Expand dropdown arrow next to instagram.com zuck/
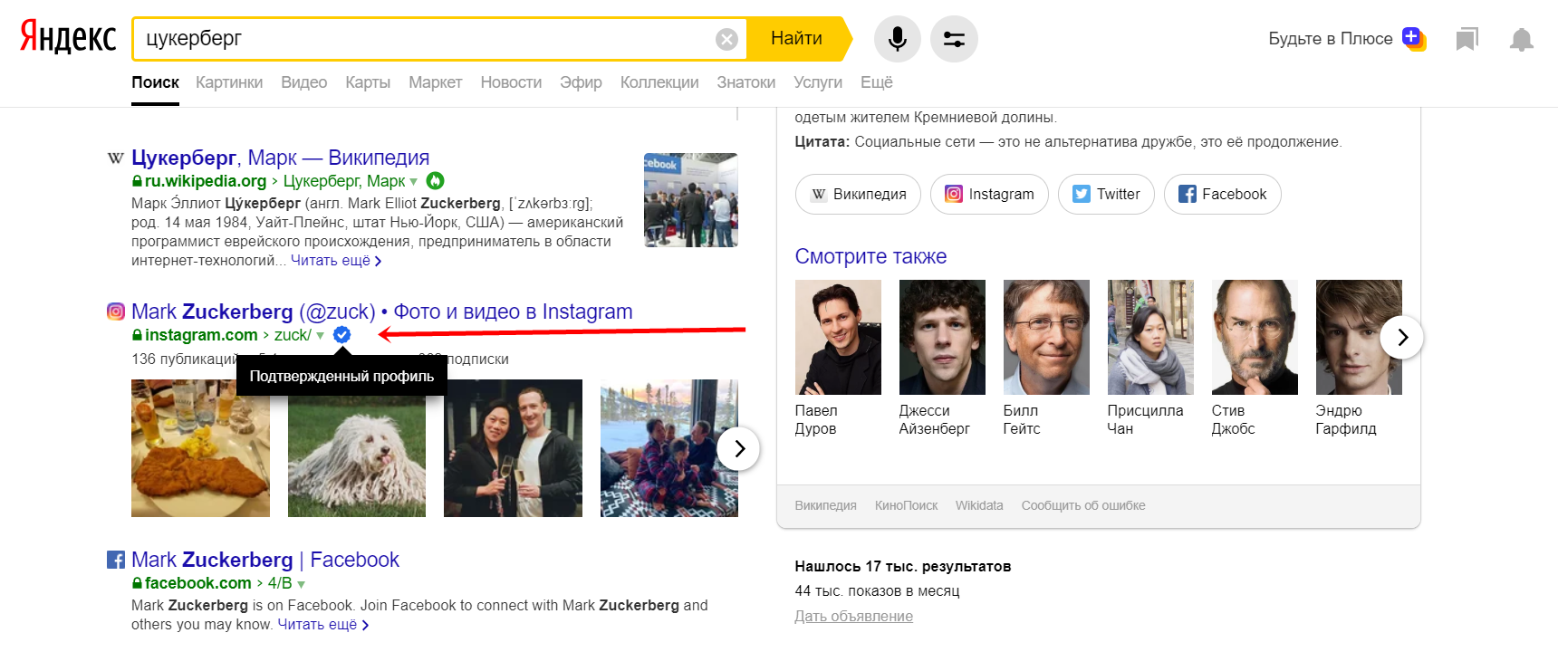Image resolution: width=1558 pixels, height=652 pixels. coord(321,336)
